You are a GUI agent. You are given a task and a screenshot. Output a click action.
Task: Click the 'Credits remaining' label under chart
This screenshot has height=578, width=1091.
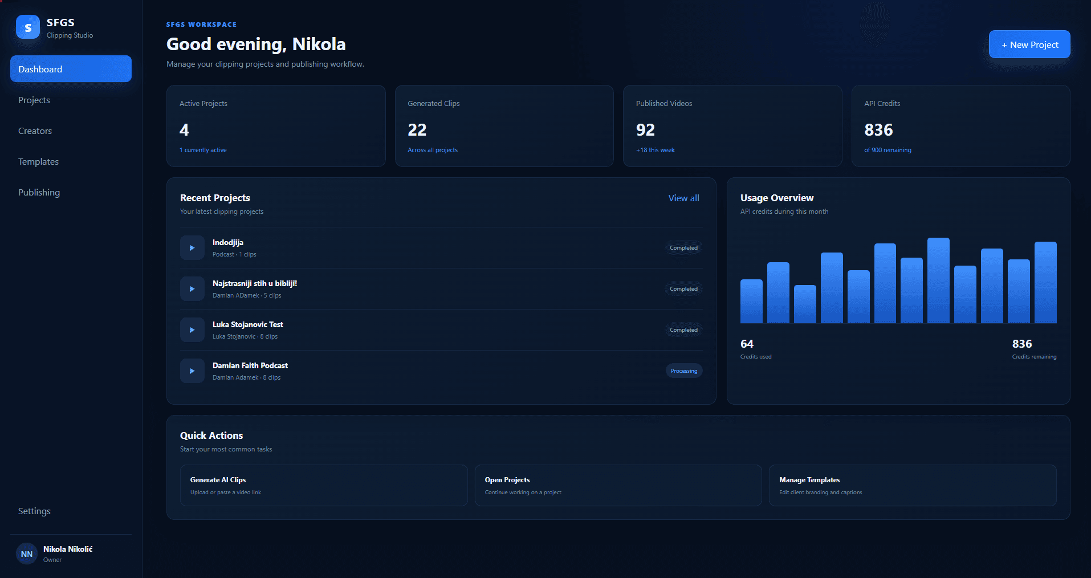1034,357
